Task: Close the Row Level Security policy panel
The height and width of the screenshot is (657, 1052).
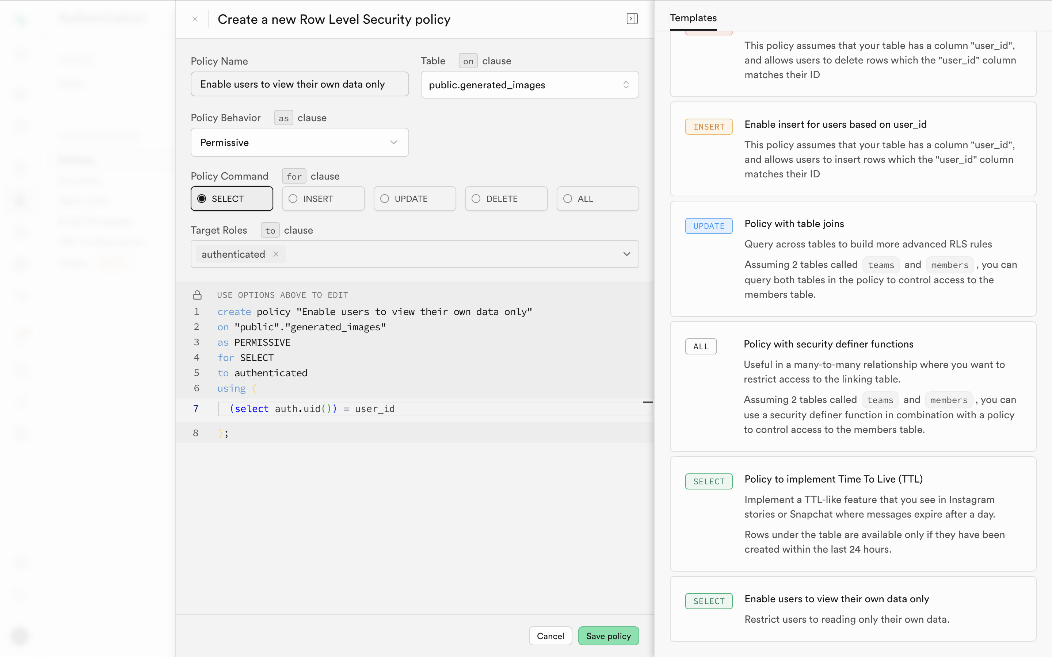Action: click(195, 19)
